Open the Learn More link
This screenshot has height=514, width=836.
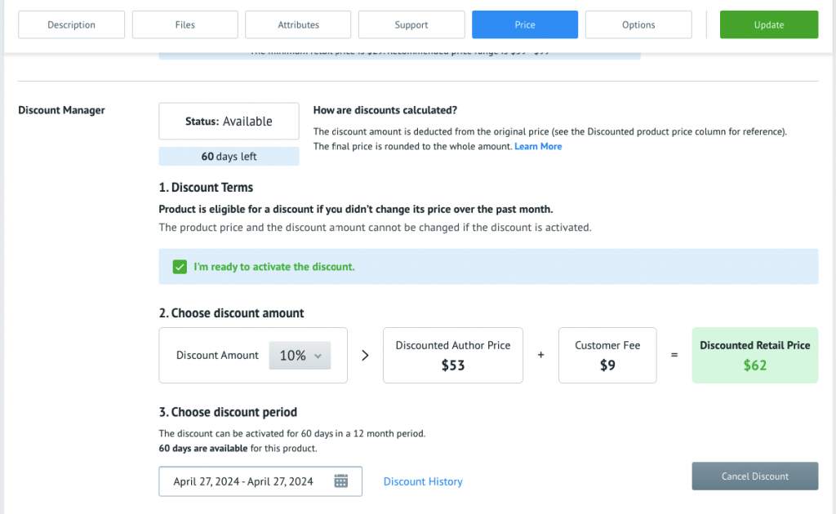538,146
